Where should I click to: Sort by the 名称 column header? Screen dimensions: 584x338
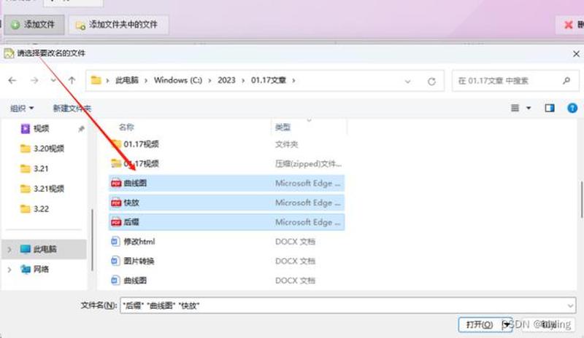pyautogui.click(x=126, y=127)
